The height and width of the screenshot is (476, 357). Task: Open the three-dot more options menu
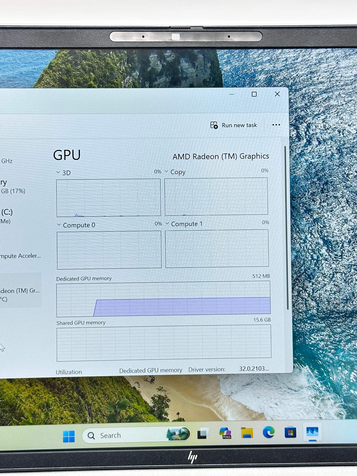276,125
